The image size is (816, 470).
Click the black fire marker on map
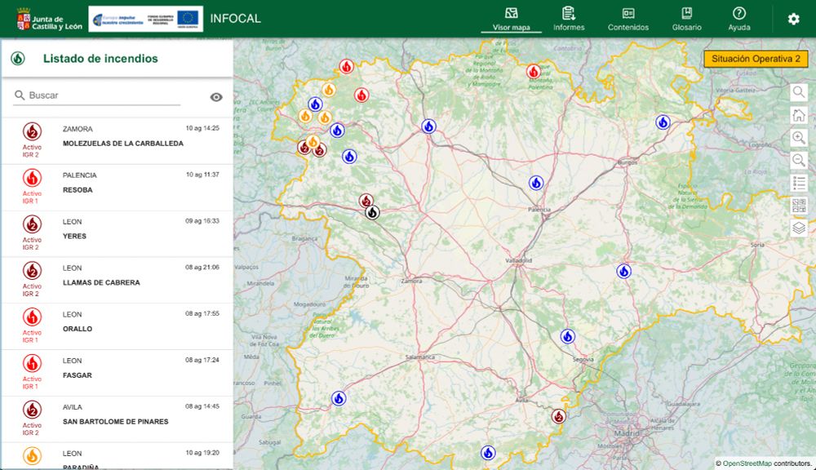[372, 212]
